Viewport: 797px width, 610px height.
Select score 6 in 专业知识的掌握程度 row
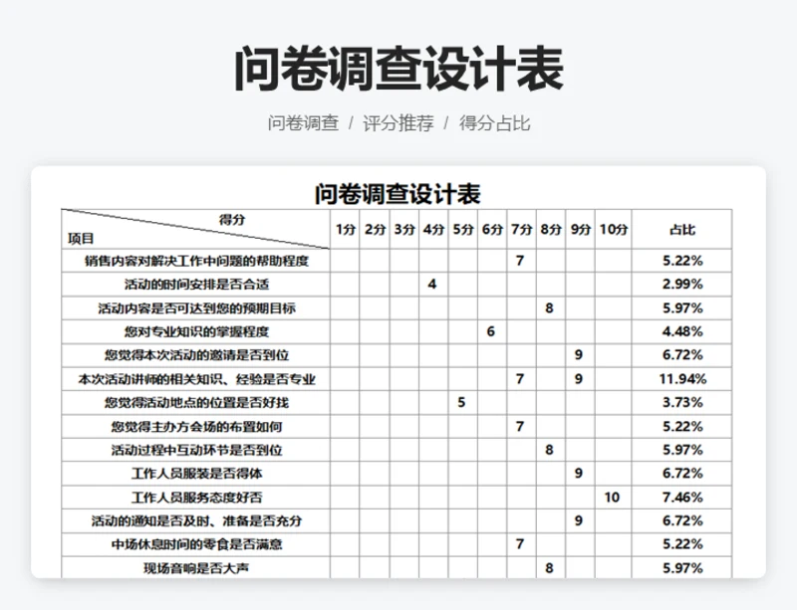click(490, 331)
